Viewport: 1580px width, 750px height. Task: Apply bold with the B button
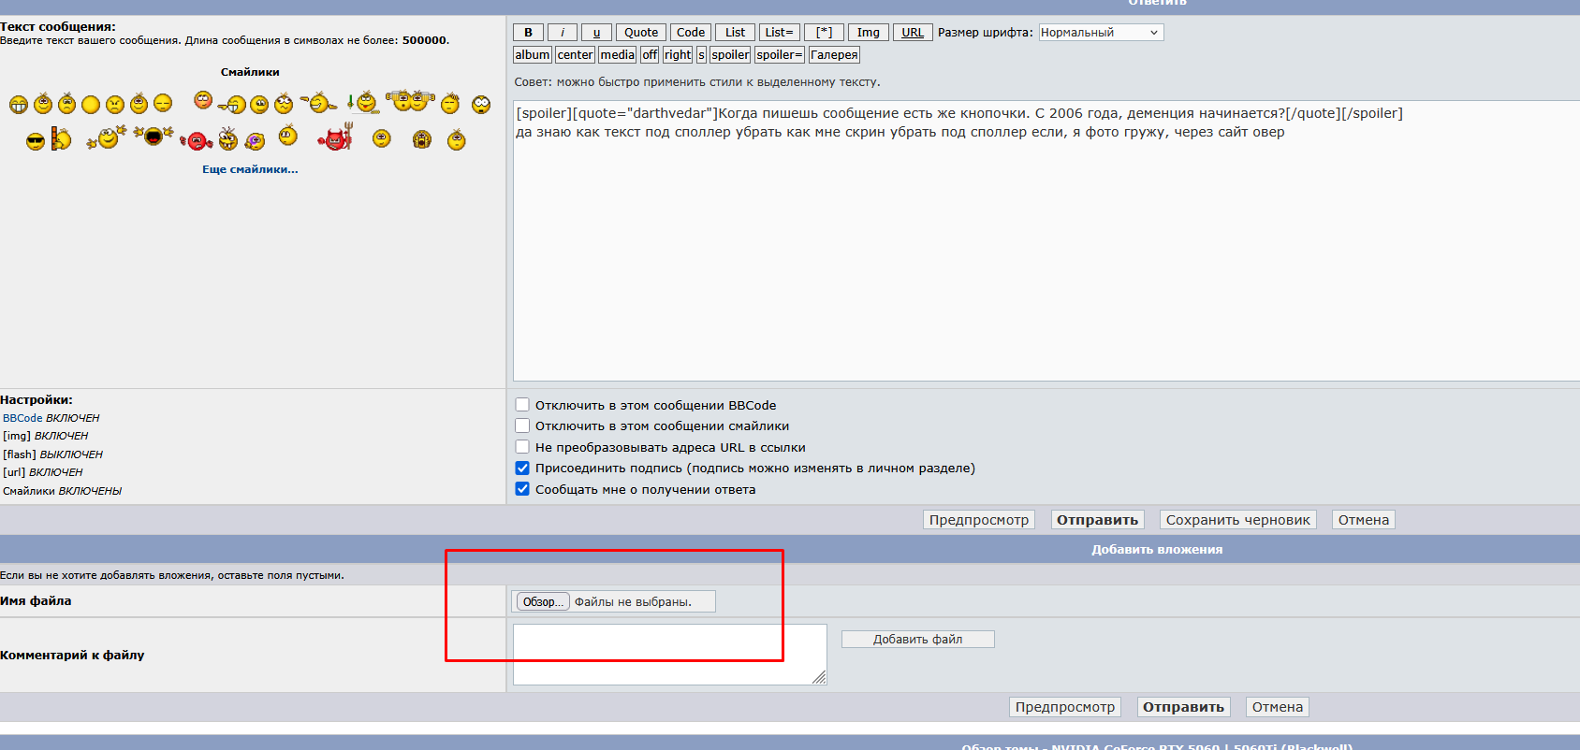click(528, 33)
